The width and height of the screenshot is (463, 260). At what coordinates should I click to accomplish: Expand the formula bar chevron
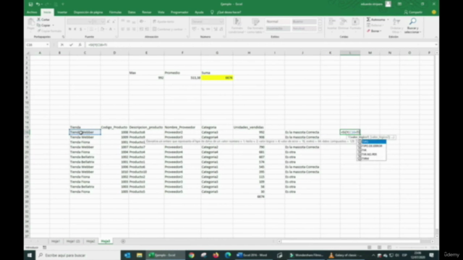(x=436, y=45)
